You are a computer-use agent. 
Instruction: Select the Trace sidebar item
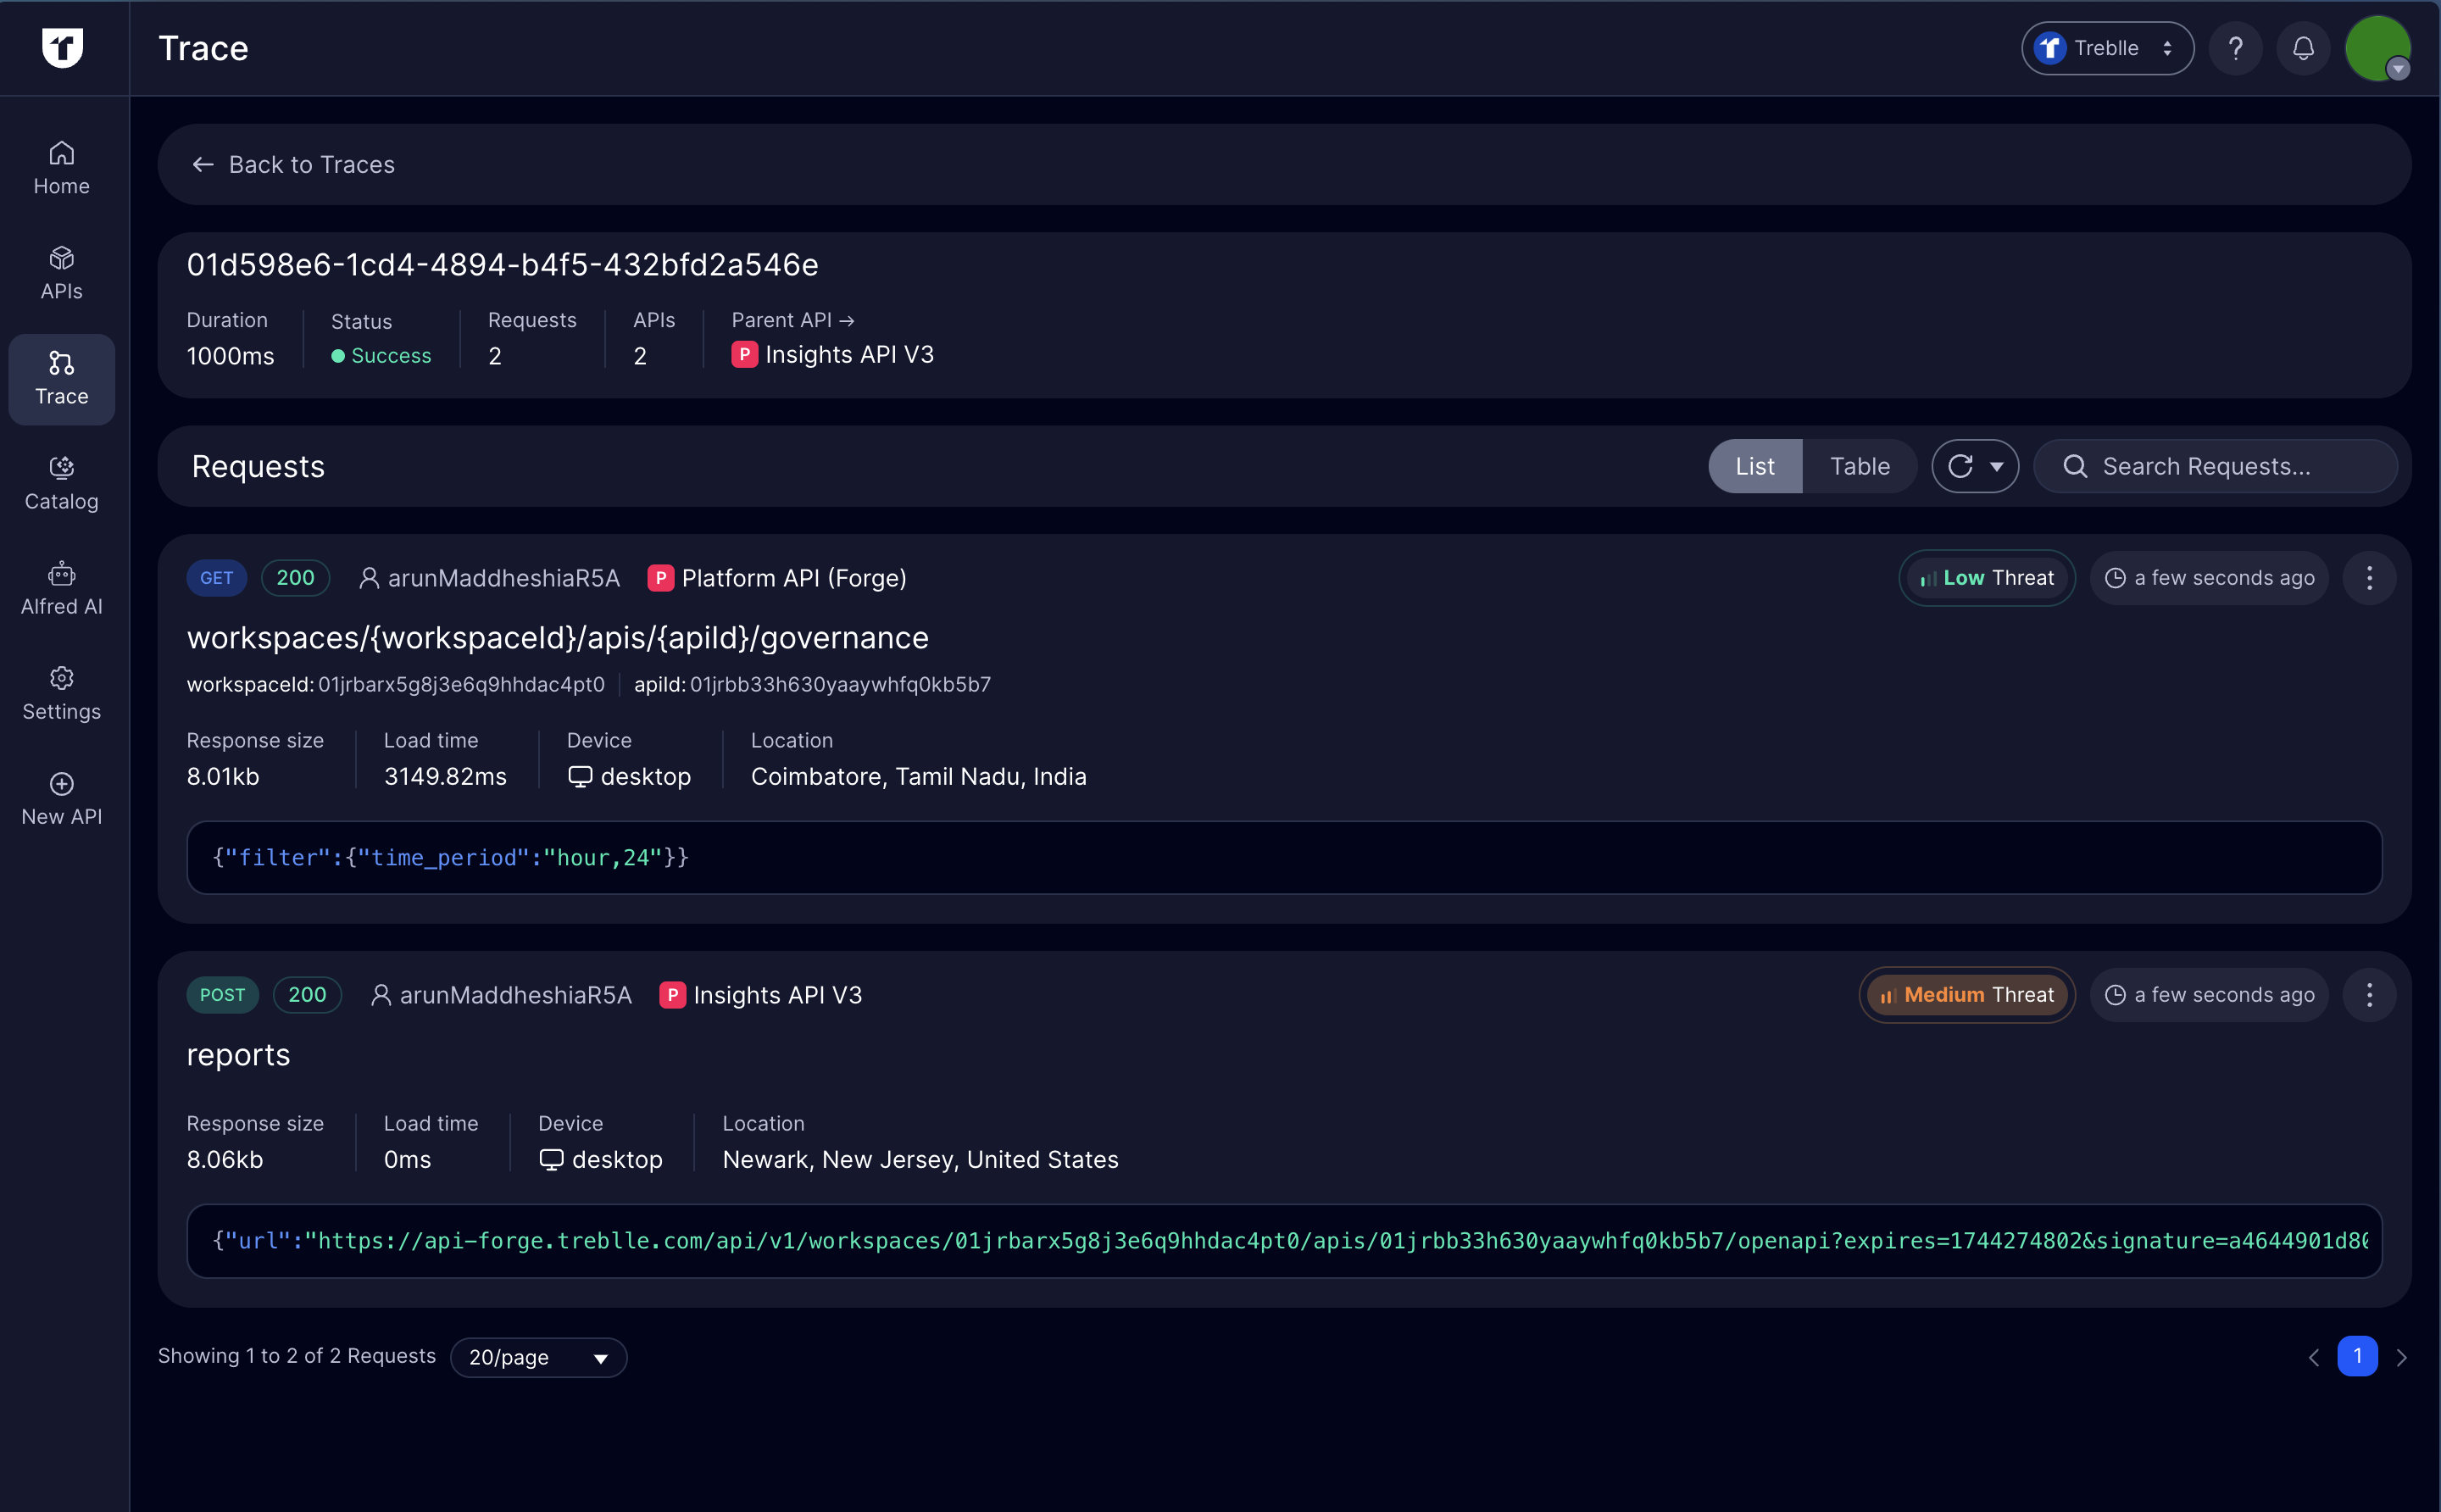pos(62,379)
